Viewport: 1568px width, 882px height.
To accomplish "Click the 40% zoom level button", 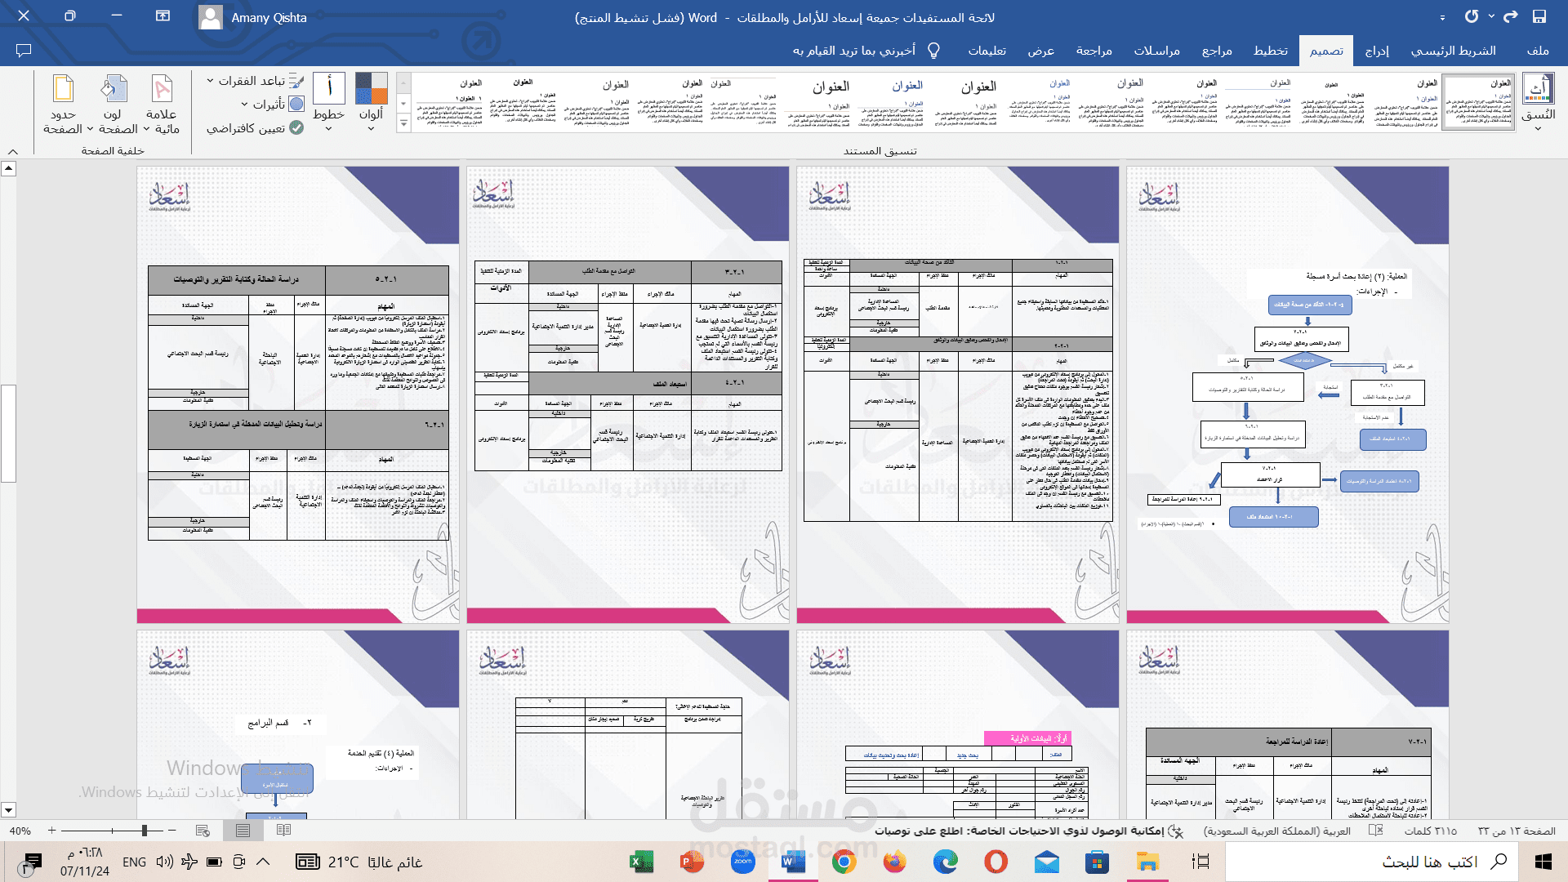I will coord(20,831).
